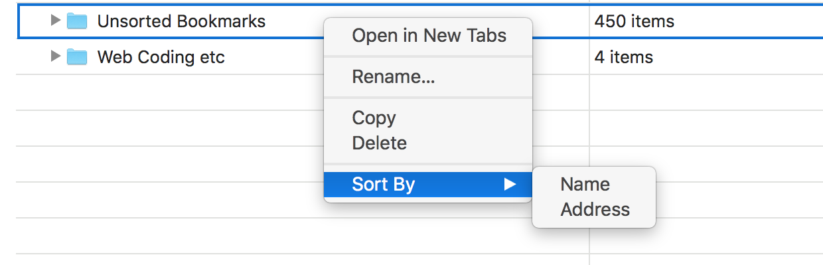Click the Sort By submenu arrow
This screenshot has height=265, width=823.
(x=509, y=184)
